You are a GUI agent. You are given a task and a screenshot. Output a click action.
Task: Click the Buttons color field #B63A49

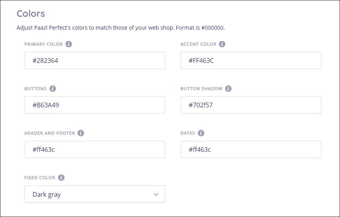click(95, 105)
